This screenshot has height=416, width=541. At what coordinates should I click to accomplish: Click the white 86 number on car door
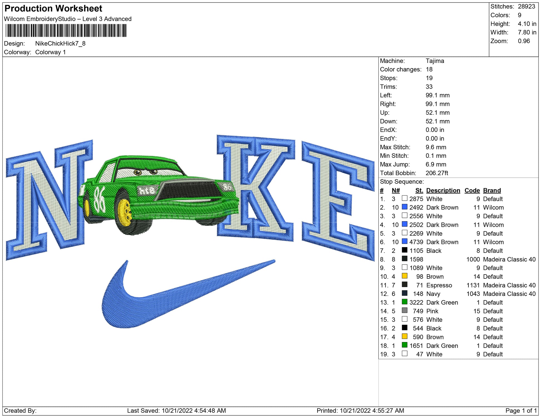click(99, 200)
